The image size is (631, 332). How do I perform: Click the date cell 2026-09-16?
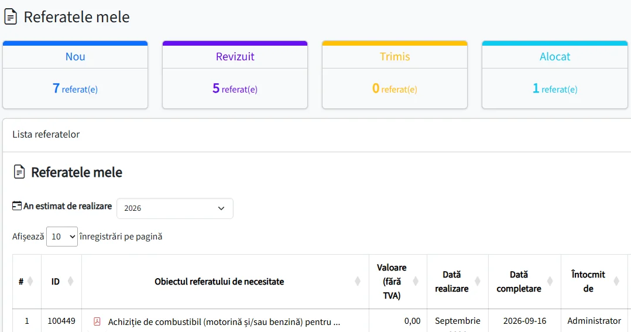coord(524,321)
